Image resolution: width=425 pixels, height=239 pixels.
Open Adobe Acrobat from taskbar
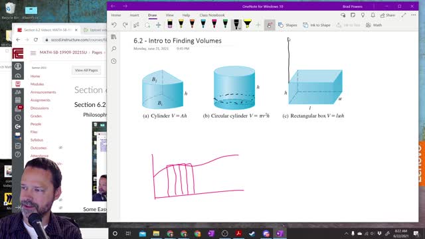pyautogui.click(x=238, y=233)
